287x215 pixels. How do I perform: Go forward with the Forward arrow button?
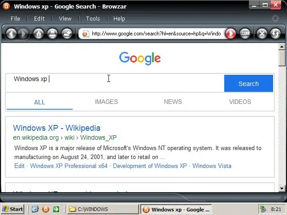(23, 34)
